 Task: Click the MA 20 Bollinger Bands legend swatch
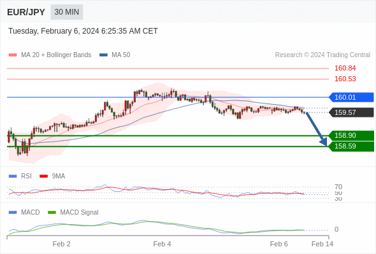[x=13, y=55]
